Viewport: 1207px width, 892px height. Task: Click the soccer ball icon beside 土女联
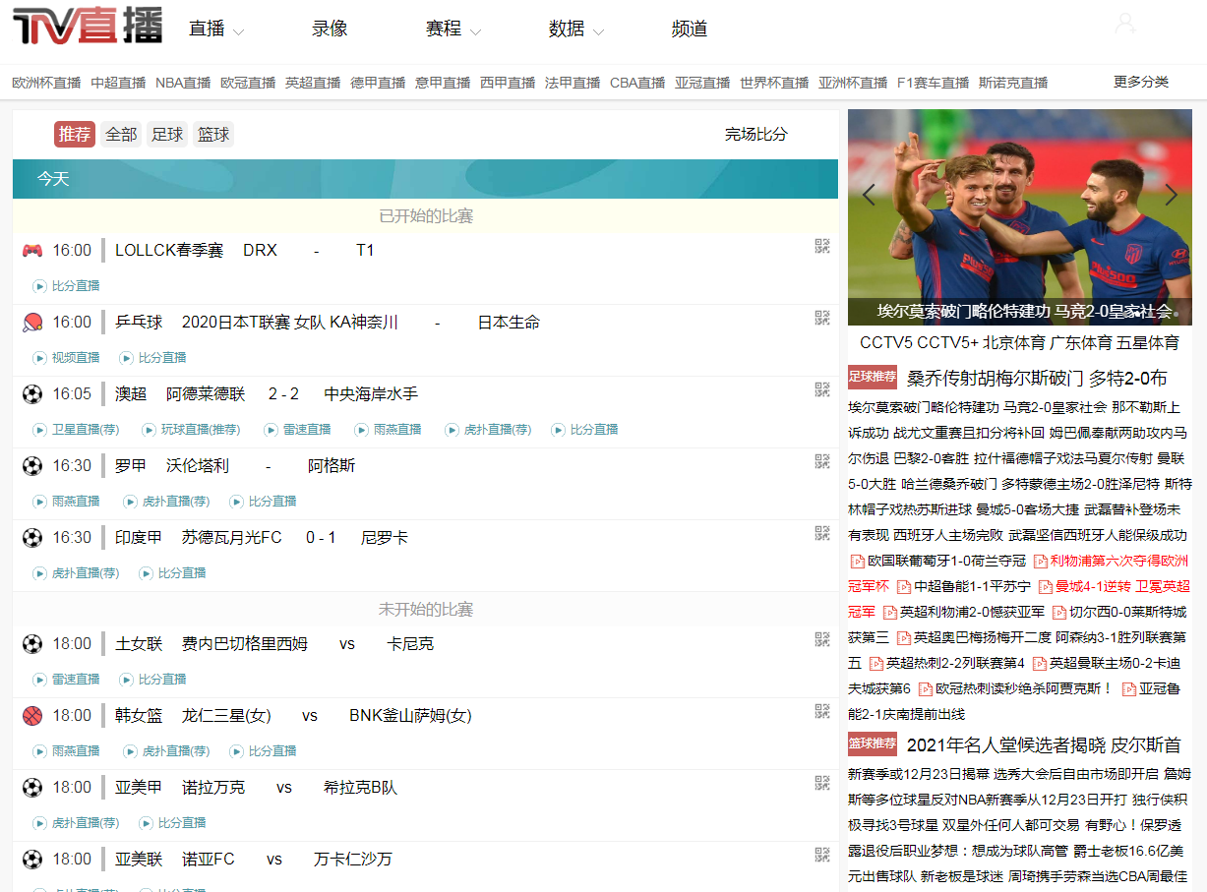coord(32,644)
